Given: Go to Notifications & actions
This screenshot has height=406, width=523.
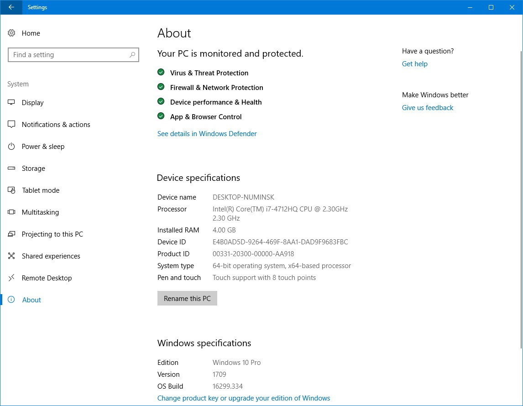Looking at the screenshot, I should (x=56, y=125).
